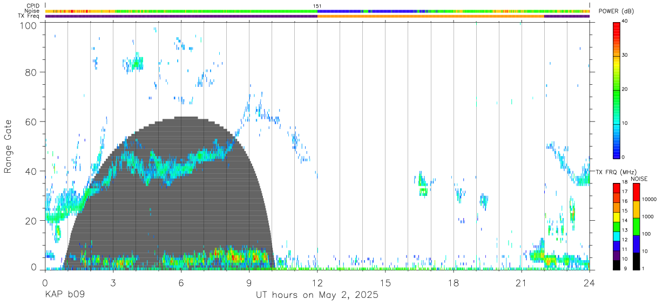Click the 'CPID' row label

(33, 6)
